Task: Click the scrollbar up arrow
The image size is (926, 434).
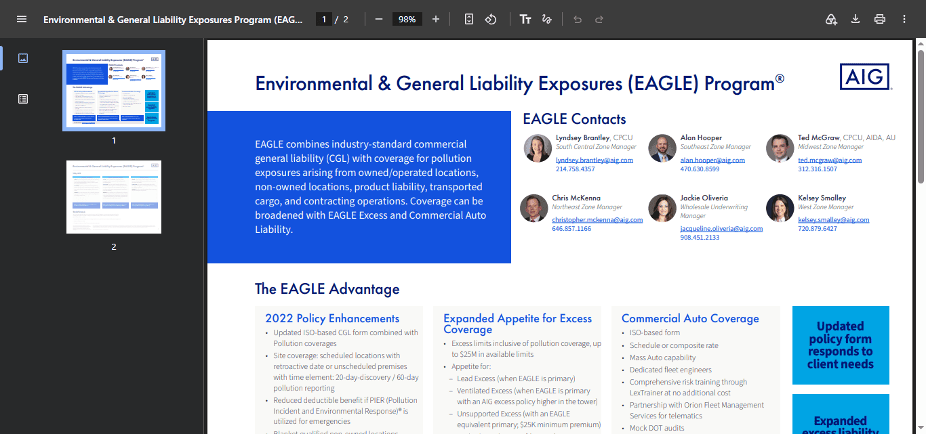Action: point(920,43)
